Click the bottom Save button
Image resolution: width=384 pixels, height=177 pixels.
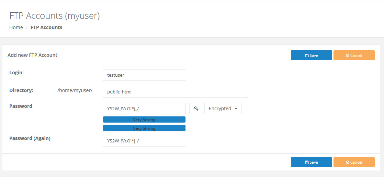312,162
